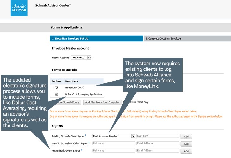Open footnote 3 beside Authorized Advisor Signer
This screenshot has width=231, height=158.
81,149
